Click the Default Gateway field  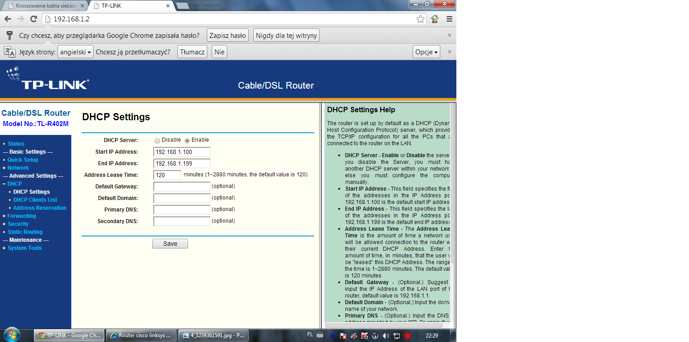(182, 187)
